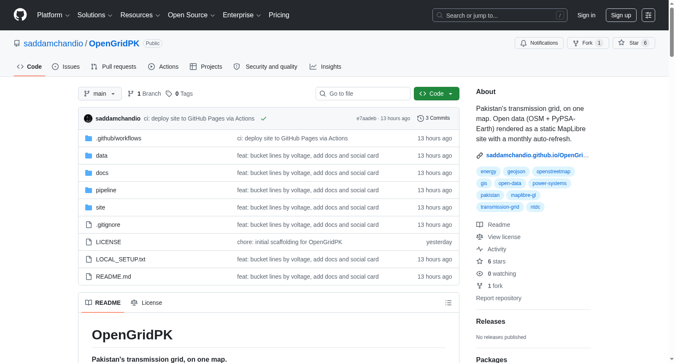Click the green check commit status icon
Viewport: 675px width, 363px height.
pyautogui.click(x=264, y=118)
